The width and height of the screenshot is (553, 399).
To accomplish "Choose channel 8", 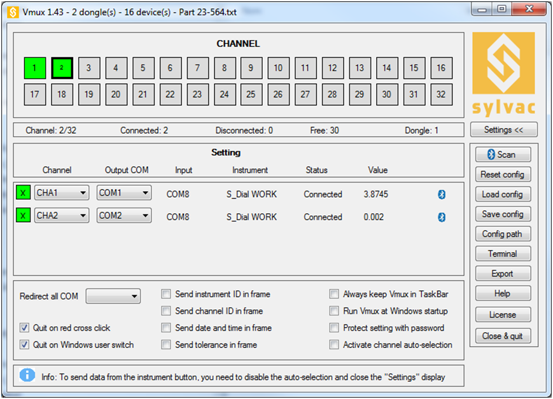I will pyautogui.click(x=225, y=67).
